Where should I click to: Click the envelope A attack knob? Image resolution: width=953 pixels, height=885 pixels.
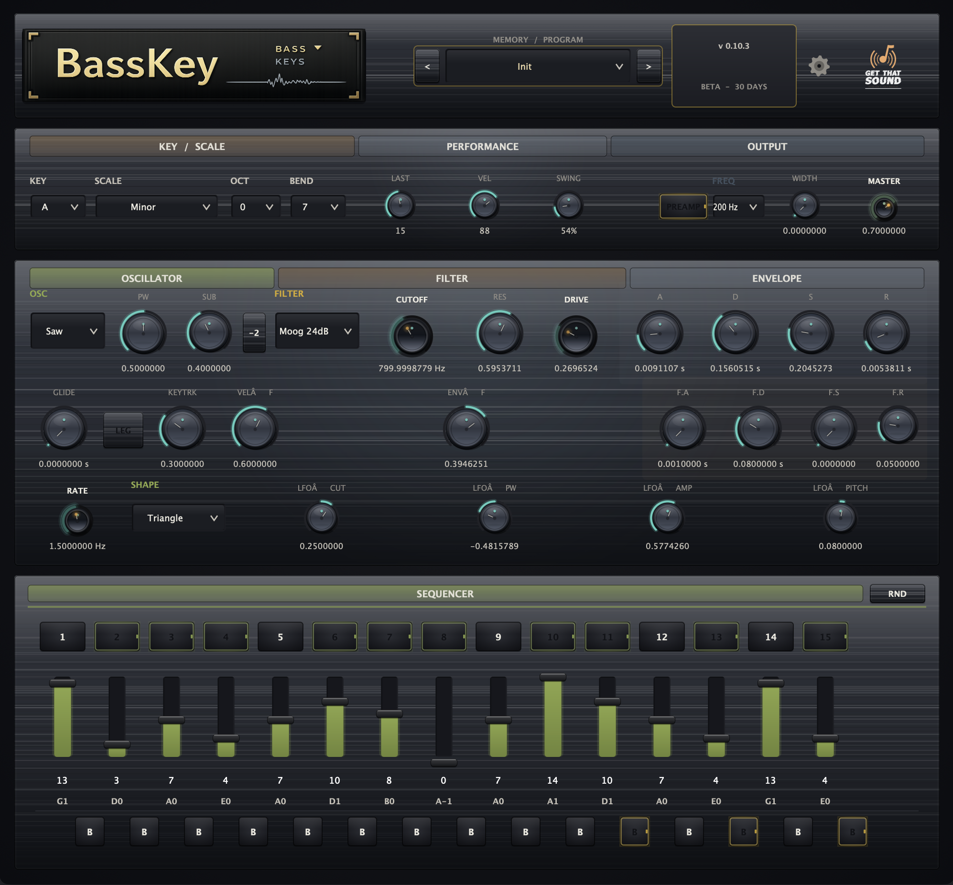click(x=660, y=333)
